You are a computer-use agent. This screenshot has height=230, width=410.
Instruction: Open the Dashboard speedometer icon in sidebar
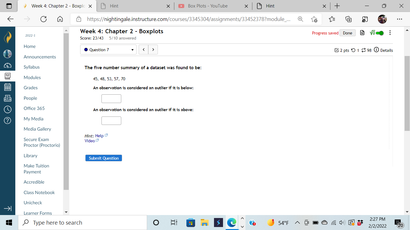pyautogui.click(x=8, y=65)
